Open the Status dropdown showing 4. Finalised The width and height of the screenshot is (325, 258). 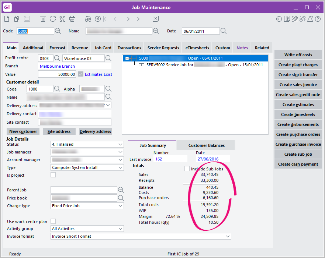coord(87,144)
